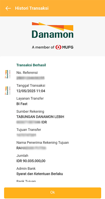Click small Danamon icon beside Tanggal Transaksi
Screen dimensions: 105x199
[8, 91]
